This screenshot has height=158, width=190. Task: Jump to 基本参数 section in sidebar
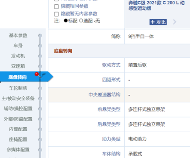18,35
